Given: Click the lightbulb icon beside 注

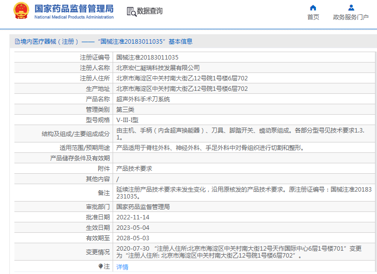Looking at the screenshot, I should pyautogui.click(x=101, y=266).
